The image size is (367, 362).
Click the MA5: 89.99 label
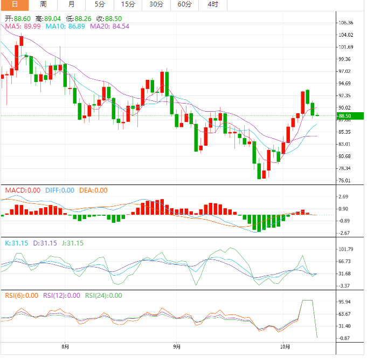[23, 26]
